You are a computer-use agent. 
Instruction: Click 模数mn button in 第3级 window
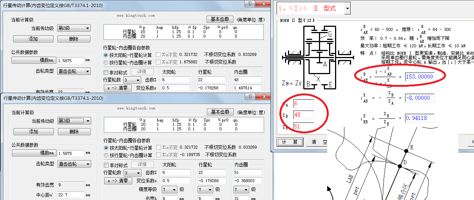tap(34, 153)
